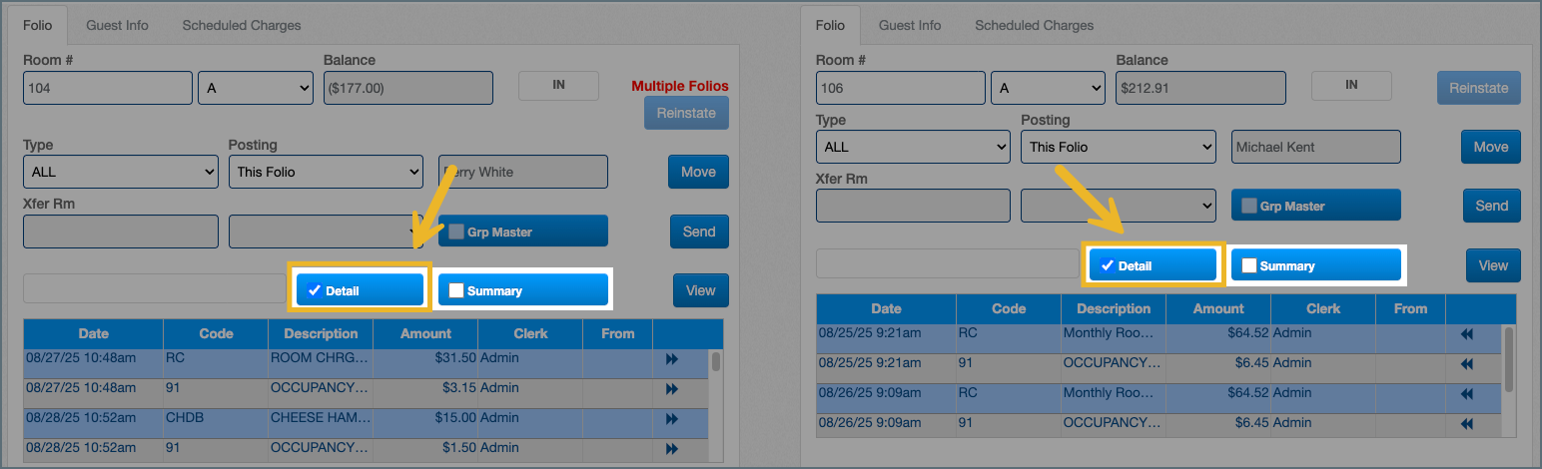The width and height of the screenshot is (1542, 469).
Task: Click back arrows on 08/25/25 occupancy $6.45 row
Action: [x=1466, y=364]
